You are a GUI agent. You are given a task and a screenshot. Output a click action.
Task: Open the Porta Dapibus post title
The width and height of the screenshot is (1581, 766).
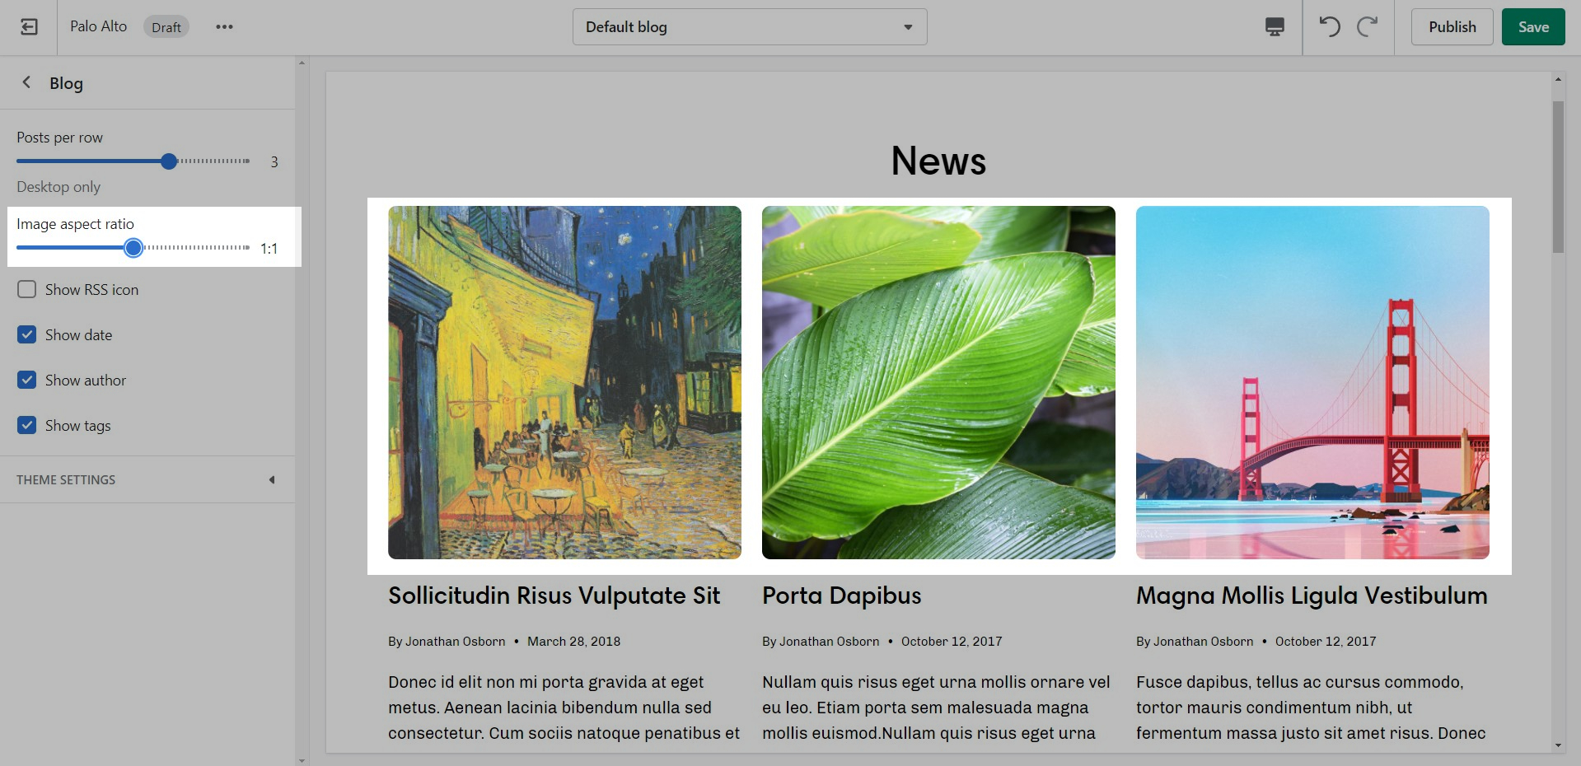coord(841,596)
